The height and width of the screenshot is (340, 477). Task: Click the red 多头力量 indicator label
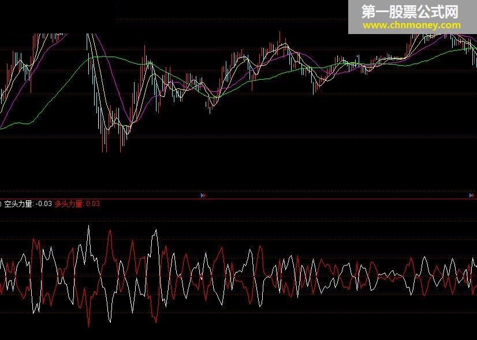point(77,204)
